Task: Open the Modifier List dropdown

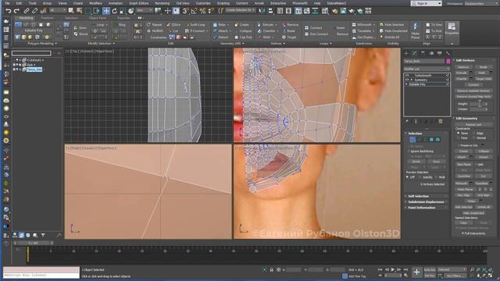Action: click(x=427, y=69)
